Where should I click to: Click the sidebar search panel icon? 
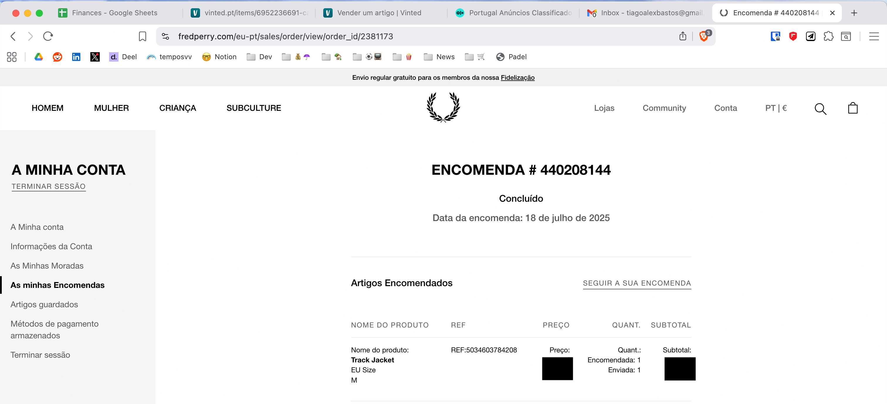click(846, 36)
